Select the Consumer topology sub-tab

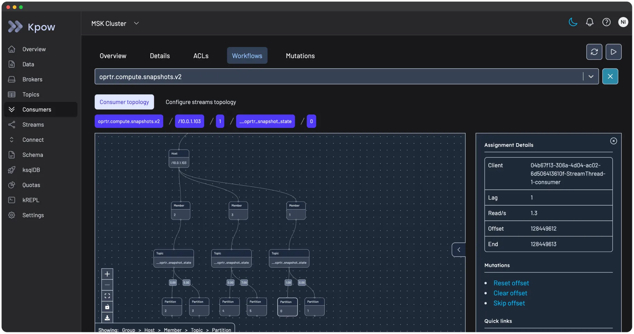124,102
